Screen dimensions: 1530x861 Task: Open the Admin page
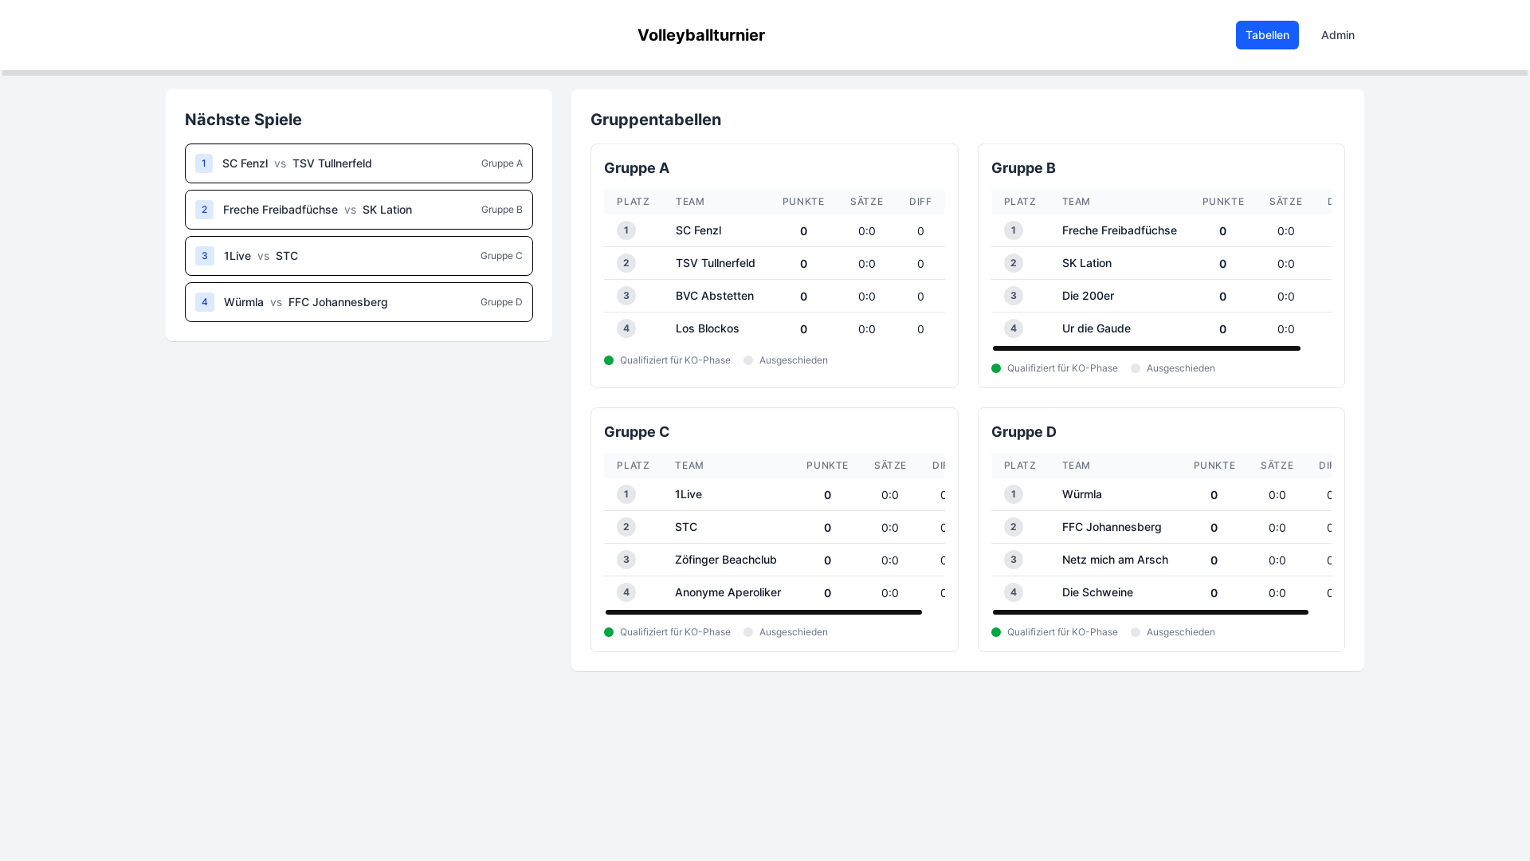pyautogui.click(x=1337, y=35)
